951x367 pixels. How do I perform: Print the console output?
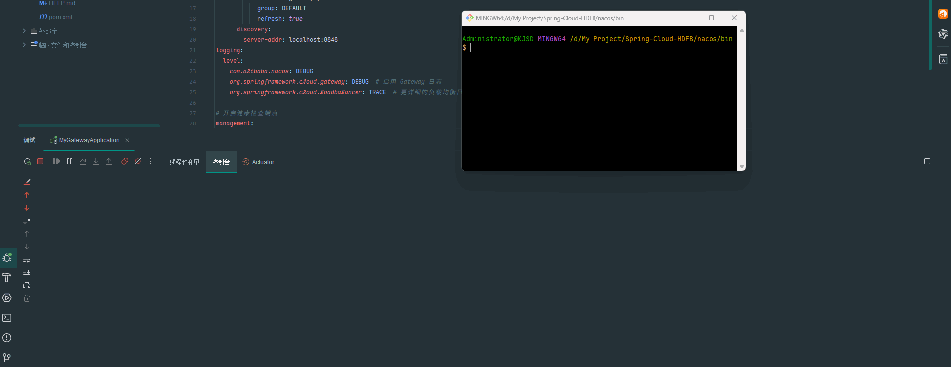pos(27,285)
